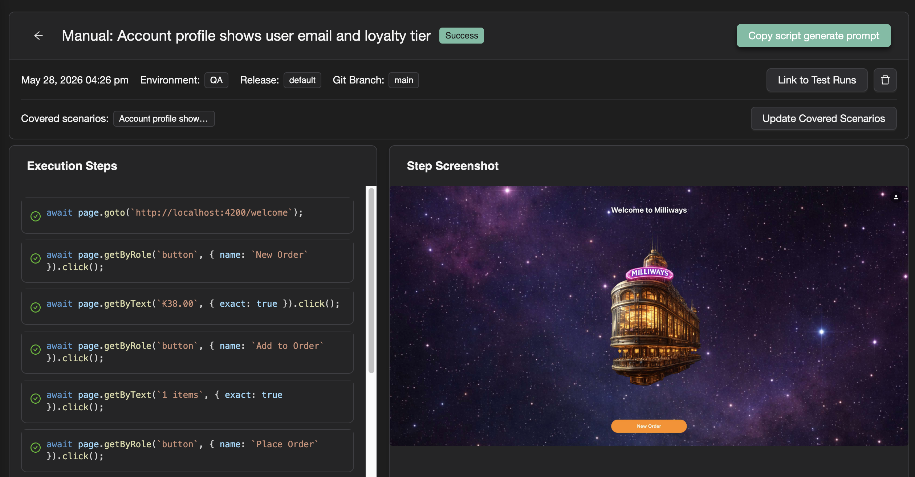915x477 pixels.
Task: Click the check icon beside the New Order step
Action: click(36, 258)
